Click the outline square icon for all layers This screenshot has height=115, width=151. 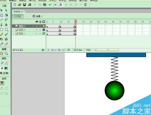[44, 22]
